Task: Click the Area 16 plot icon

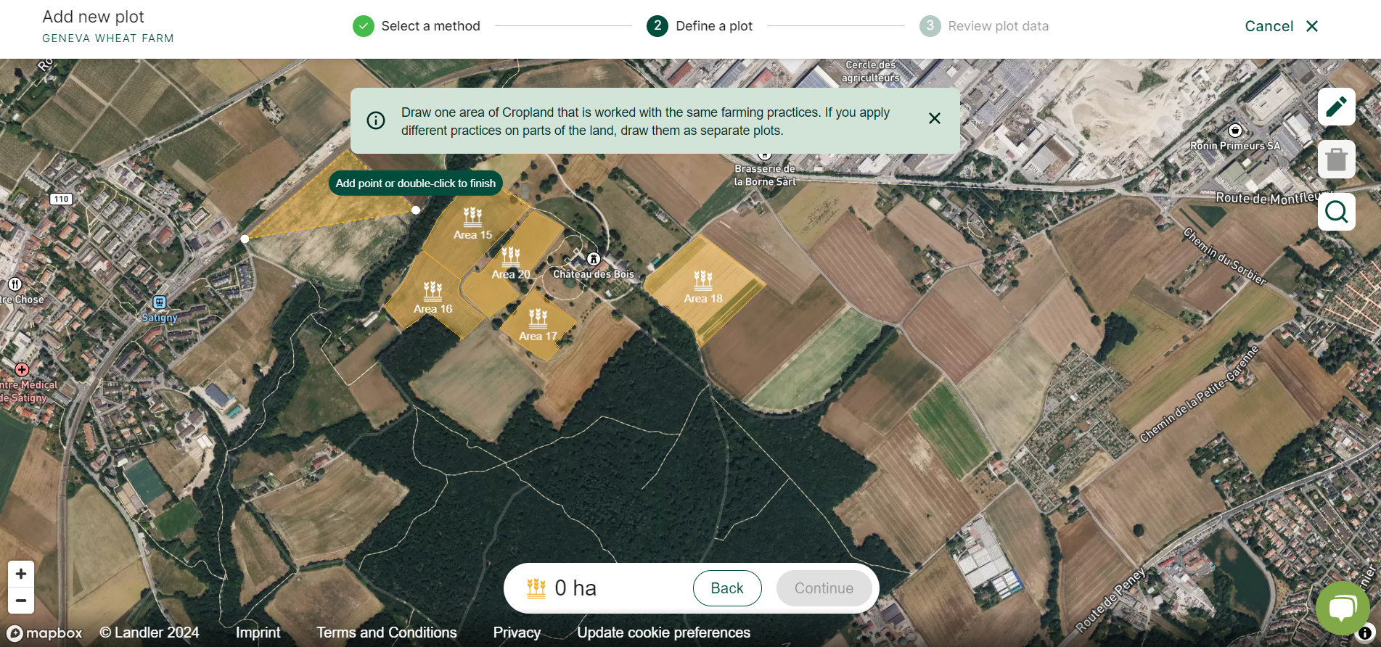Action: tap(433, 291)
